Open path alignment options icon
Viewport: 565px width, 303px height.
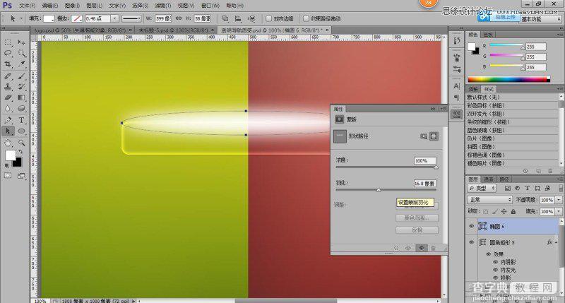point(238,18)
